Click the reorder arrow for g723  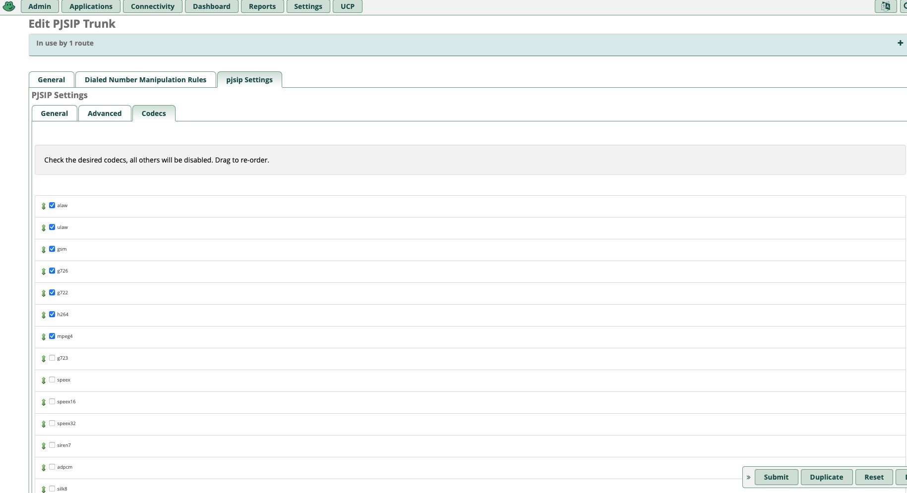44,359
